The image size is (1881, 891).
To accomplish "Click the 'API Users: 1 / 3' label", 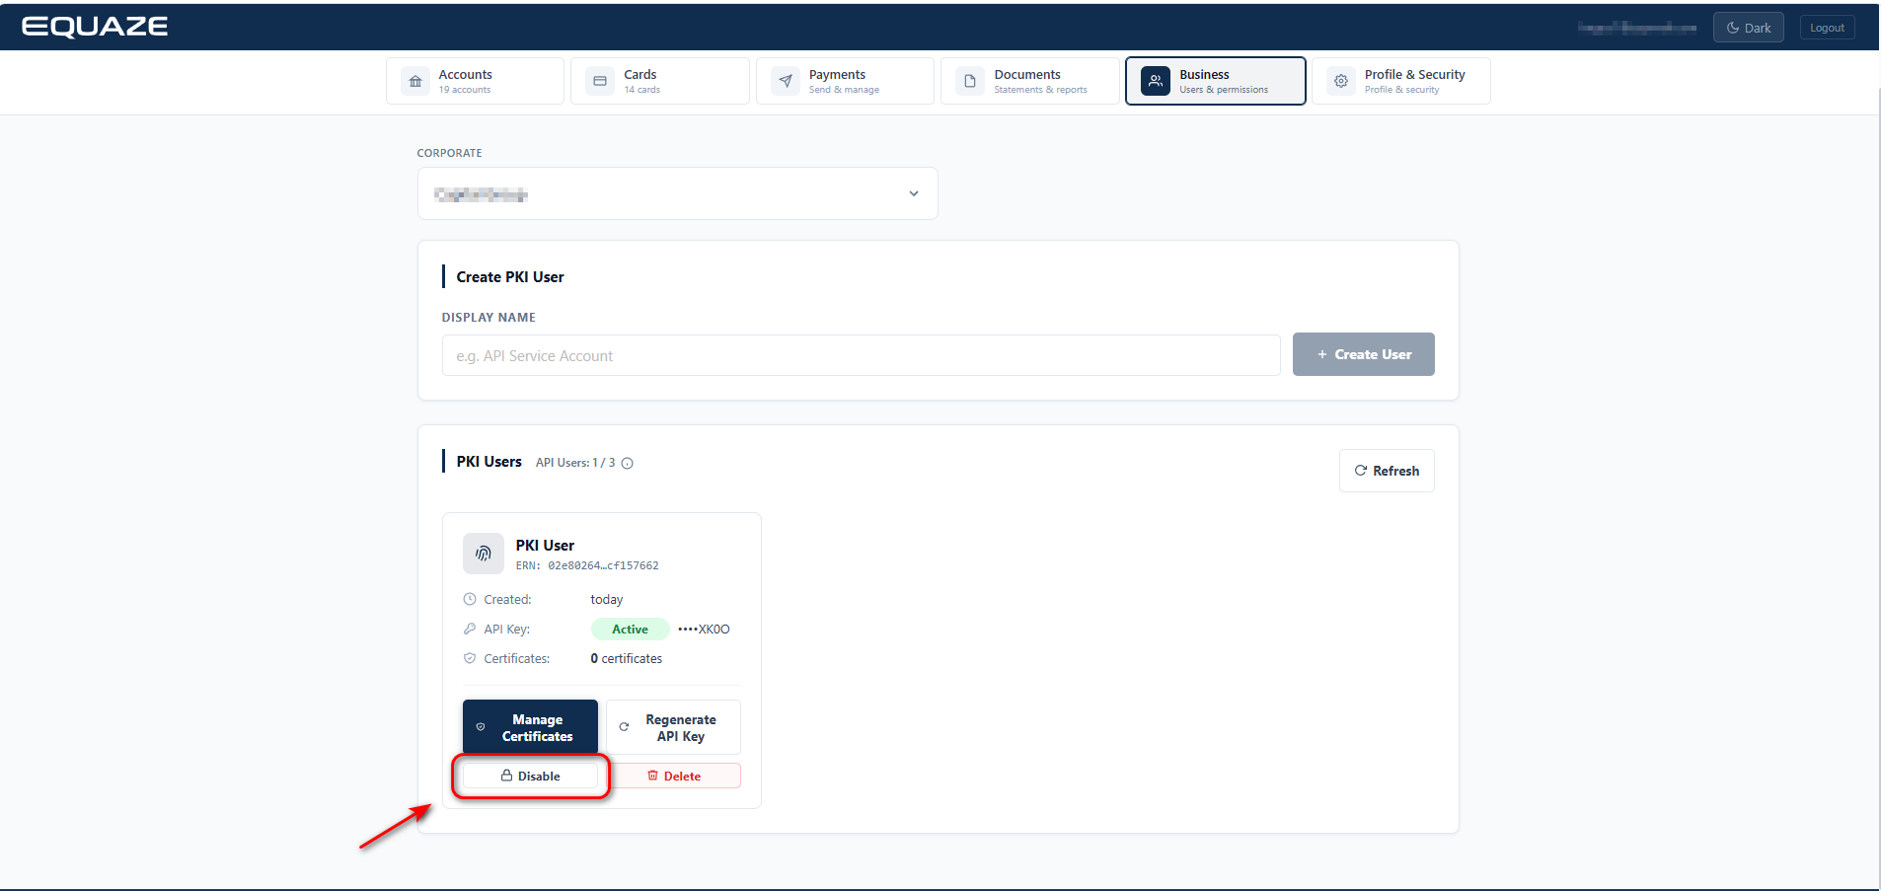I will click(575, 463).
